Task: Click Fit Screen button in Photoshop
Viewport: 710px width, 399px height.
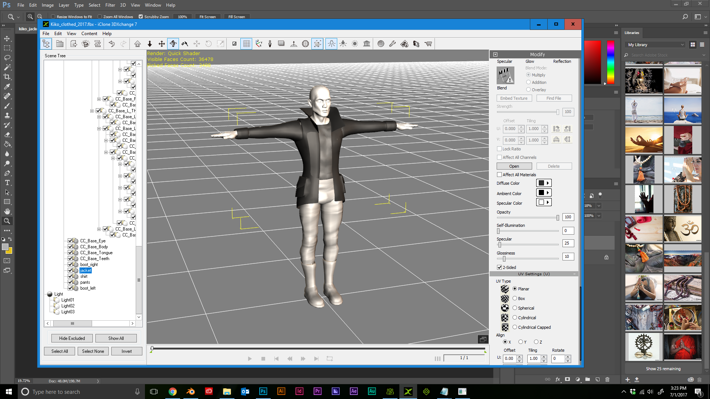Action: (x=207, y=17)
